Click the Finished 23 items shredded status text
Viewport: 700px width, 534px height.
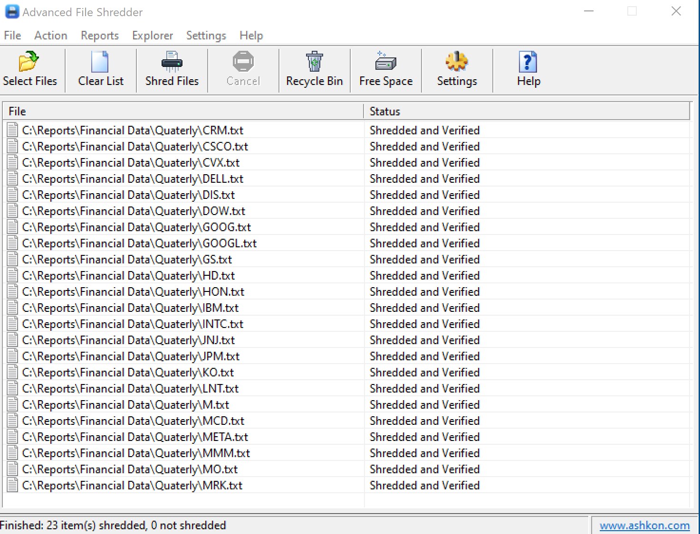(113, 525)
